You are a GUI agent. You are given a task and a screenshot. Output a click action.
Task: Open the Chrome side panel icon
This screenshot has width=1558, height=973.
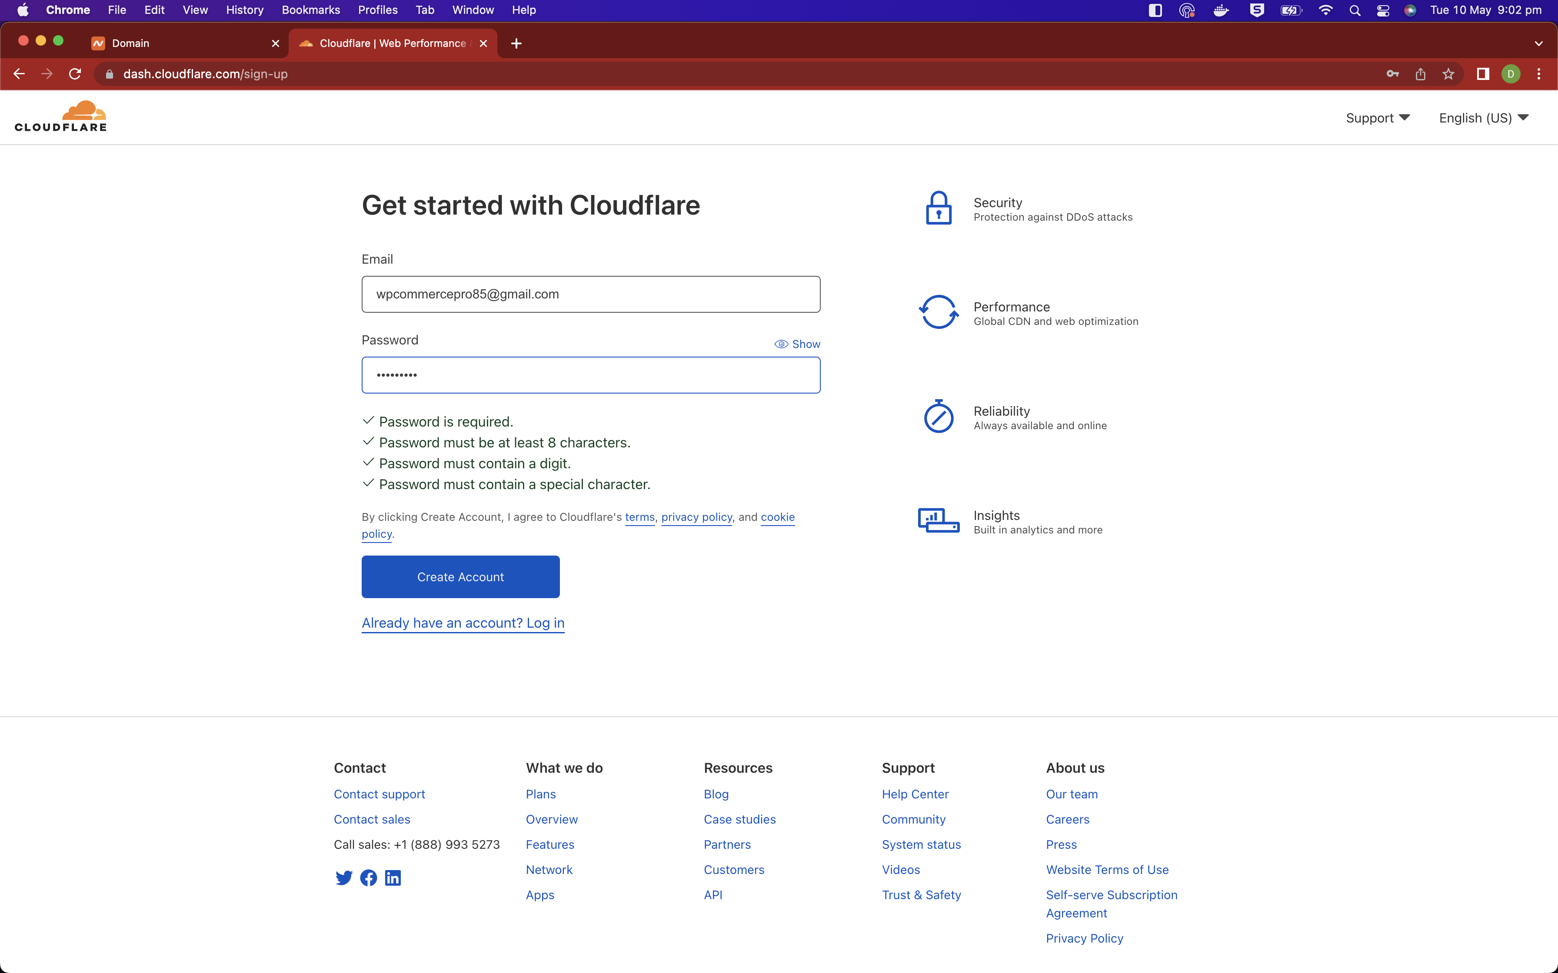point(1483,74)
